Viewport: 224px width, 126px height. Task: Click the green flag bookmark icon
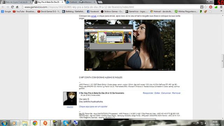(x=201, y=12)
